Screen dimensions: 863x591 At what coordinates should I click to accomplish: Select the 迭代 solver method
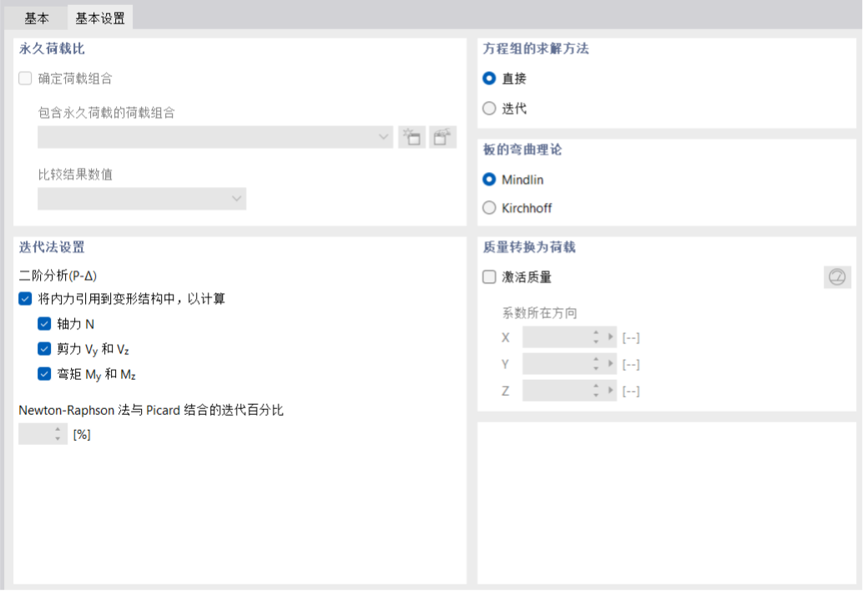(489, 109)
